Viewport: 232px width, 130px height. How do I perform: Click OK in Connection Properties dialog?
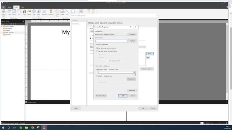[123, 96]
